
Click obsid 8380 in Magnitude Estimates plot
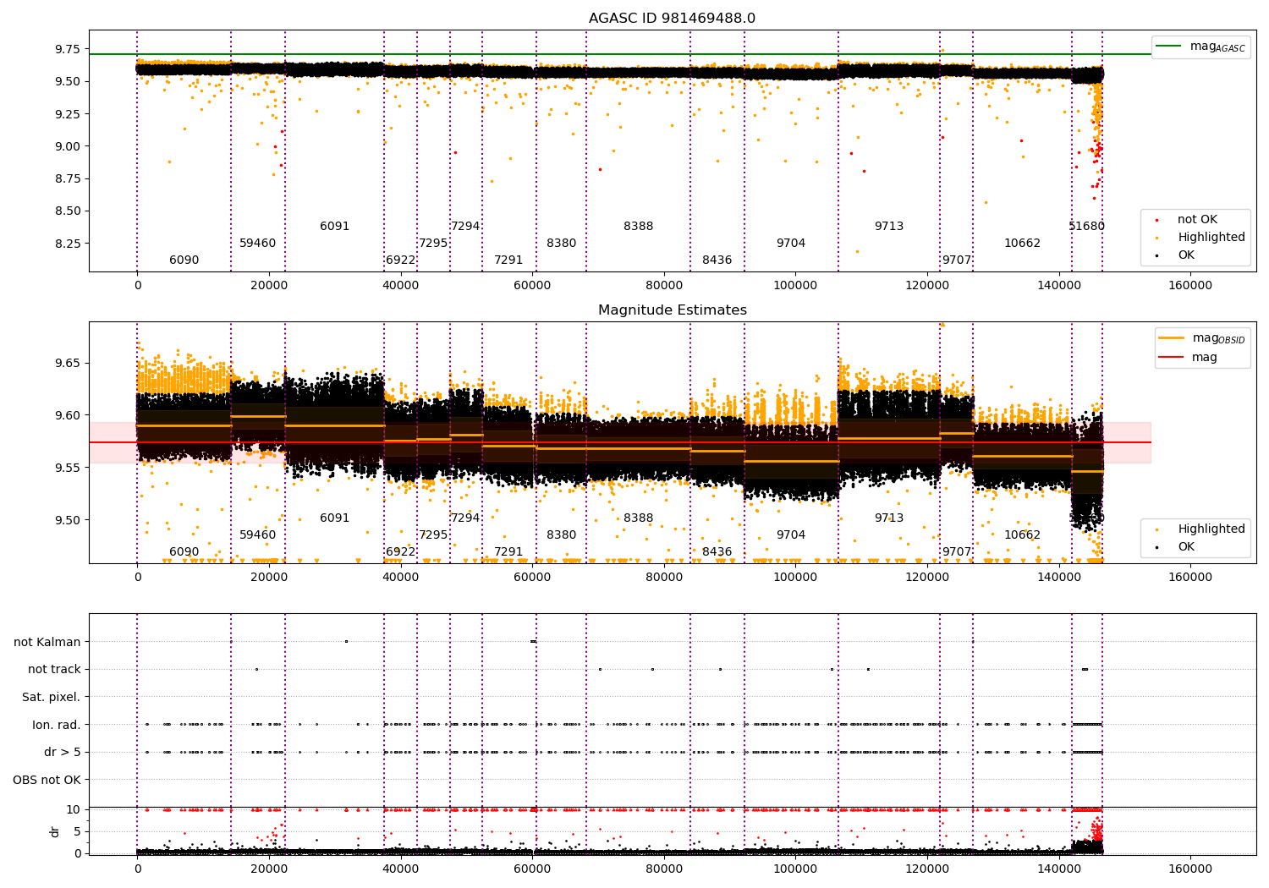(562, 535)
